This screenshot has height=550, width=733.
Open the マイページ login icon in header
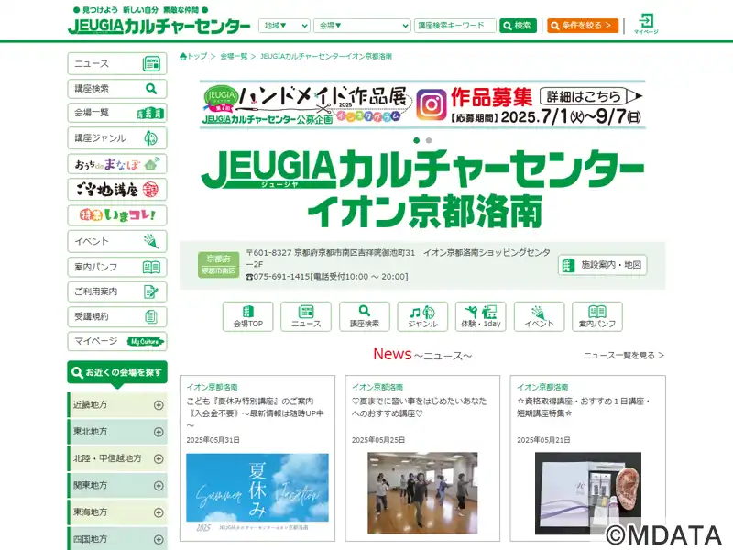pos(646,24)
